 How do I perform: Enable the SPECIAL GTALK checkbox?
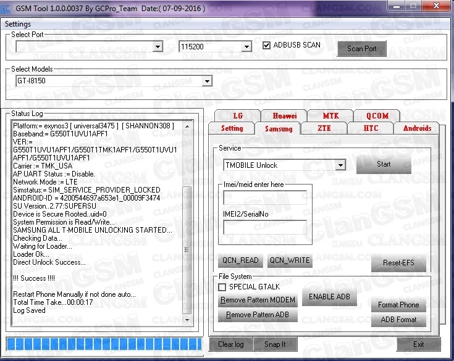pyautogui.click(x=222, y=287)
